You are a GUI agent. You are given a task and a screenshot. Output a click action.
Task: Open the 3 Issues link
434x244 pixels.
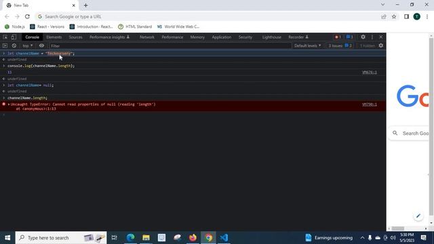click(340, 45)
